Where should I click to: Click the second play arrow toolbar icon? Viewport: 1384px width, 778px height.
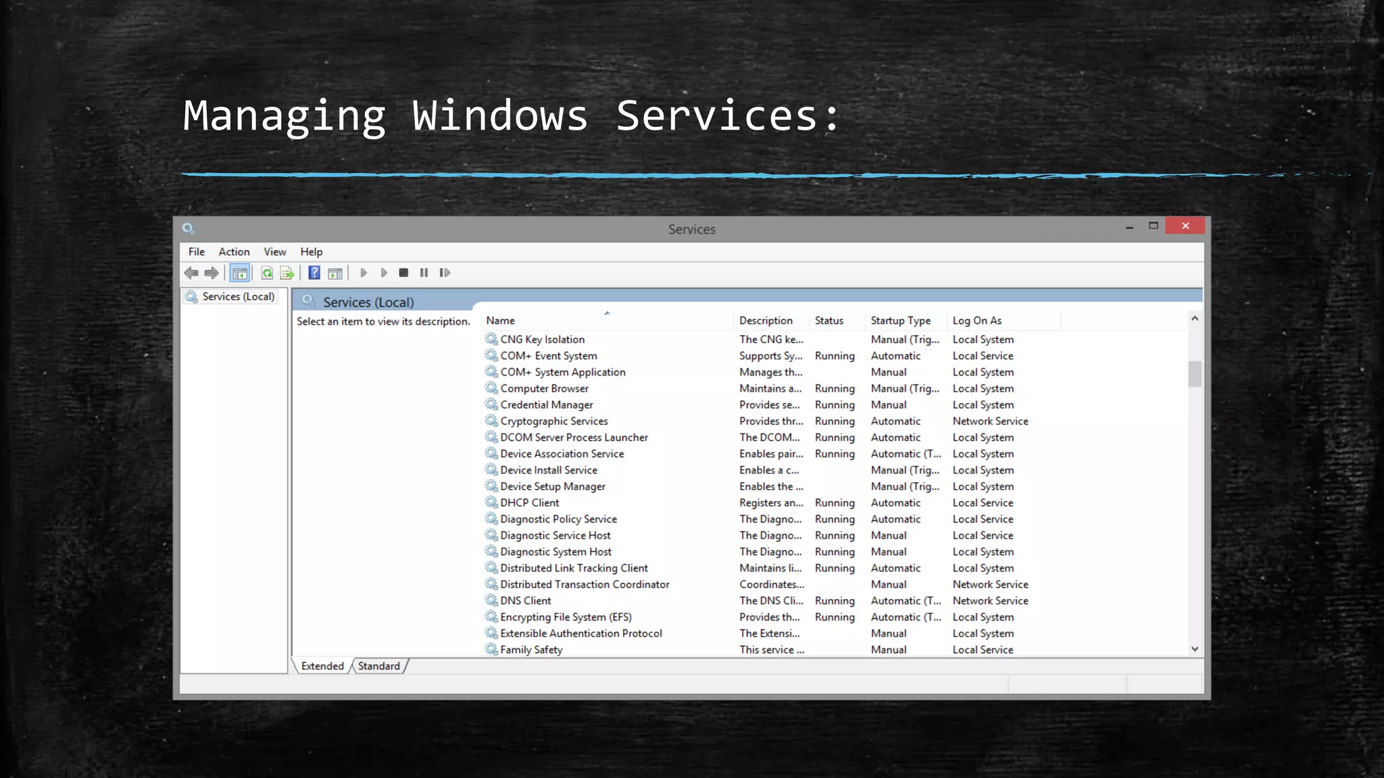point(384,273)
